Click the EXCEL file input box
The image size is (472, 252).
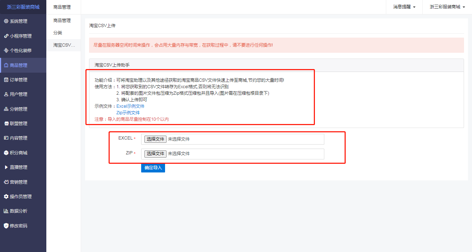tap(233, 139)
